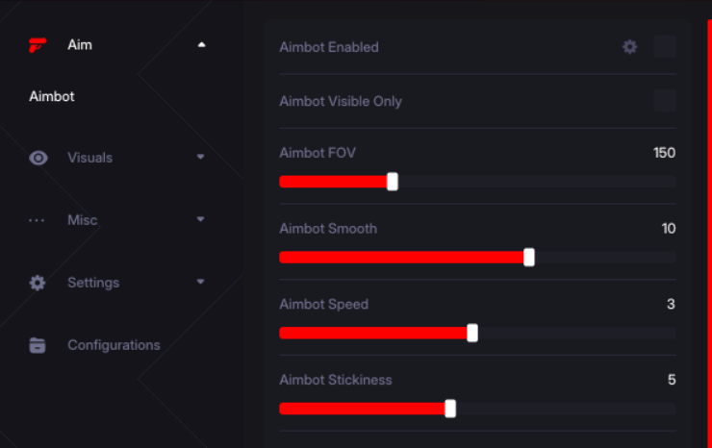Click the Aimbot Smooth slider handle
The image size is (712, 448).
pyautogui.click(x=529, y=257)
